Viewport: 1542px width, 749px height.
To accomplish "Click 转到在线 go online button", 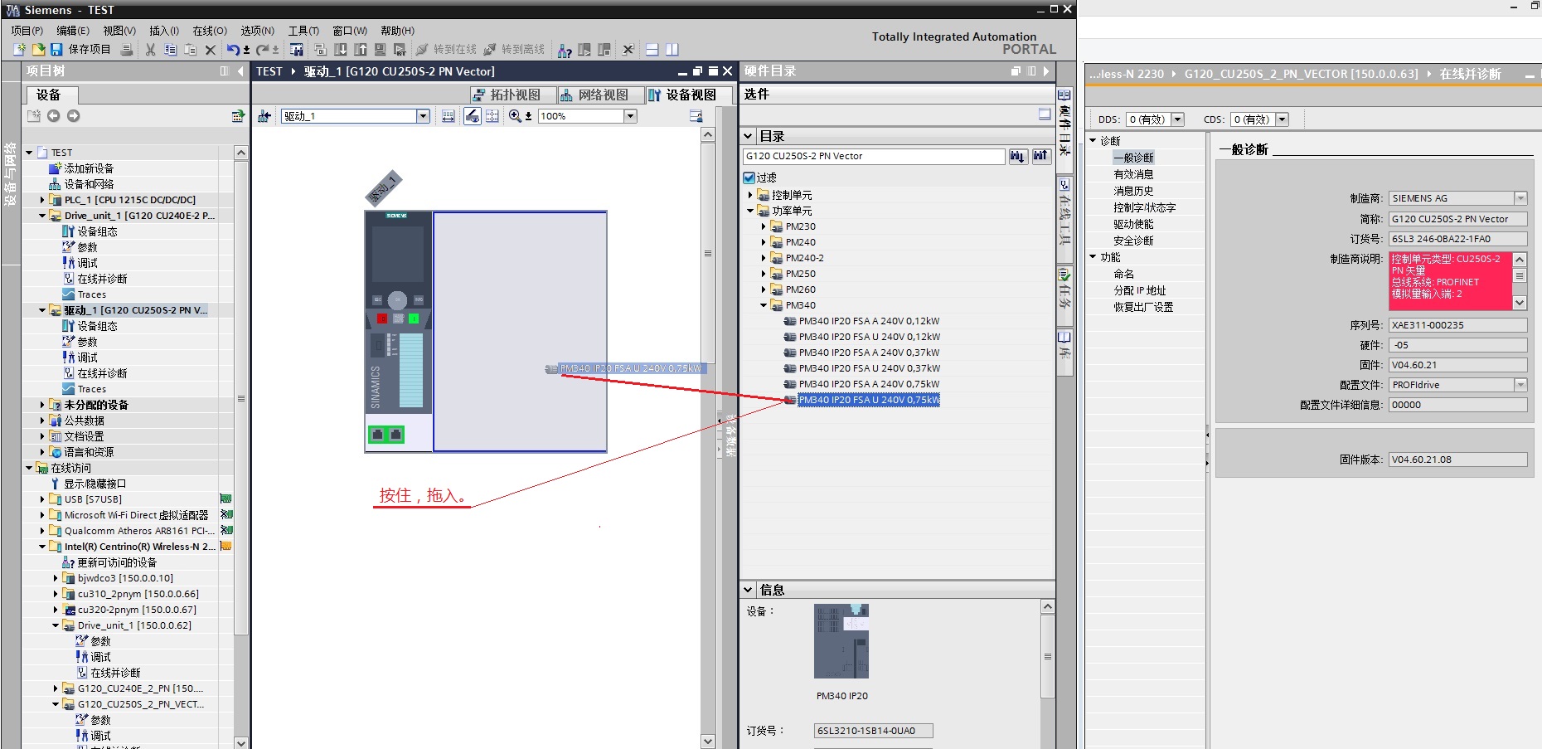I will (446, 50).
